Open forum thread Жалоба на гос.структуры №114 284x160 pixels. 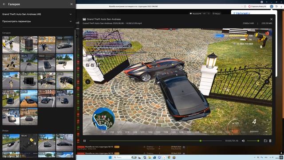coord(99,153)
